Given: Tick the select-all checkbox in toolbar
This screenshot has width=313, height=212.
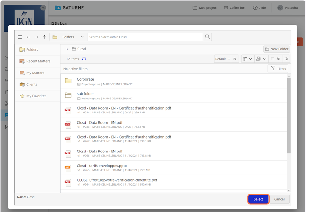Looking at the screenshot, I should pyautogui.click(x=272, y=59).
